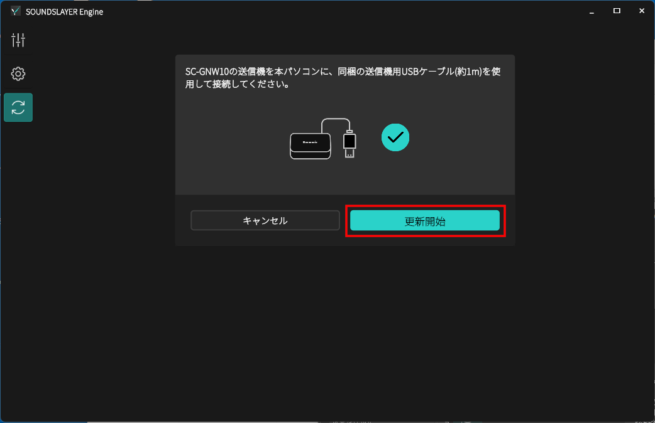Click the SOUNDSLAYER app logo in title bar
655x423 pixels.
pos(16,11)
